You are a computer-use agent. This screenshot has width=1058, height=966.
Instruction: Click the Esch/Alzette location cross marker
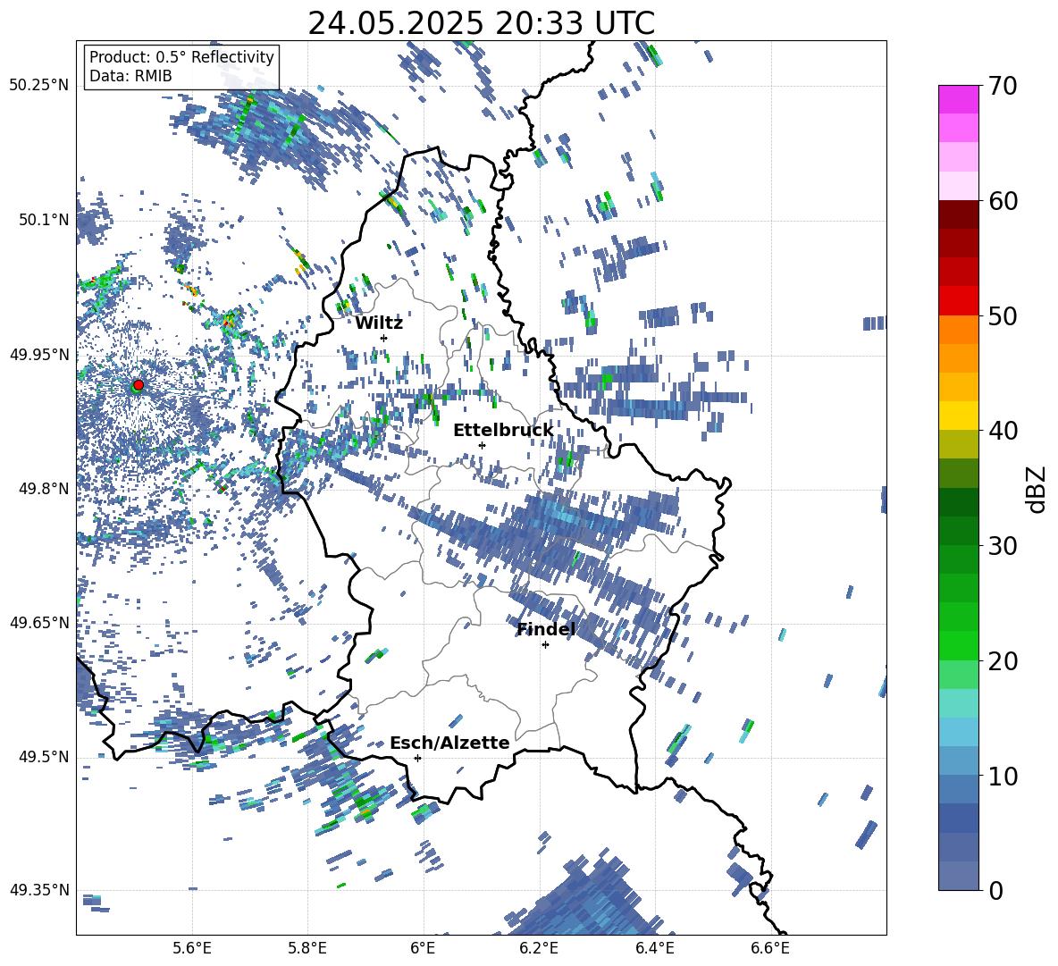tap(417, 758)
